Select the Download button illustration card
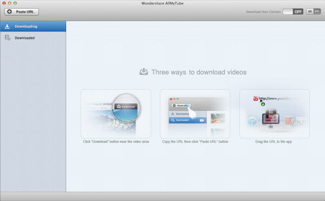The height and width of the screenshot is (201, 325). point(116,113)
